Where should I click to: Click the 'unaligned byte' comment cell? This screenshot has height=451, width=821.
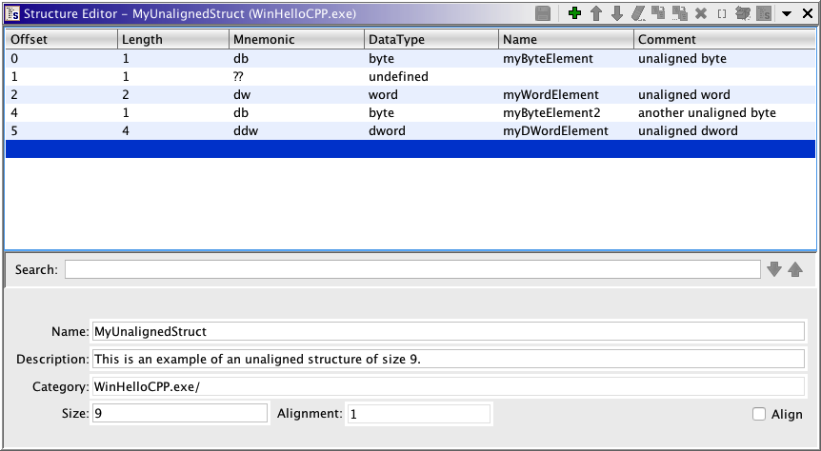point(725,59)
